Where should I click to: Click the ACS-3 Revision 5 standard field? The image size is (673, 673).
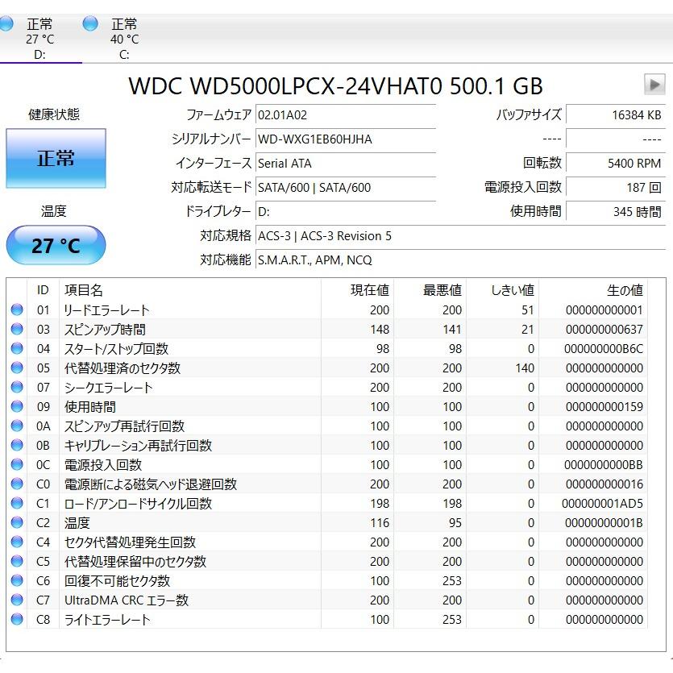click(x=460, y=236)
